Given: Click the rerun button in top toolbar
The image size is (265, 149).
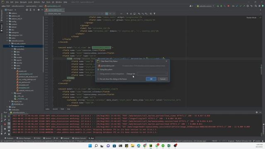Looking at the screenshot, I should 218,6.
